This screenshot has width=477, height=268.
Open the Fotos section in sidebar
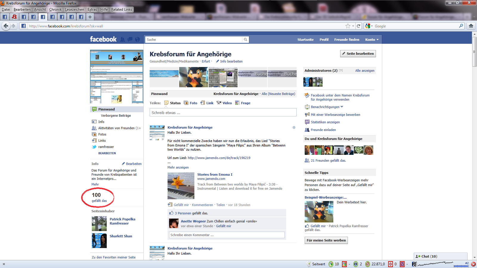(102, 134)
